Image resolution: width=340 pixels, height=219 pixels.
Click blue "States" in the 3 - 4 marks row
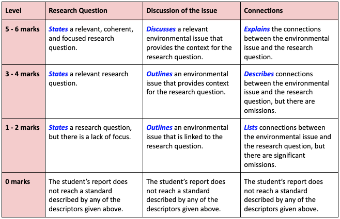pos(58,74)
